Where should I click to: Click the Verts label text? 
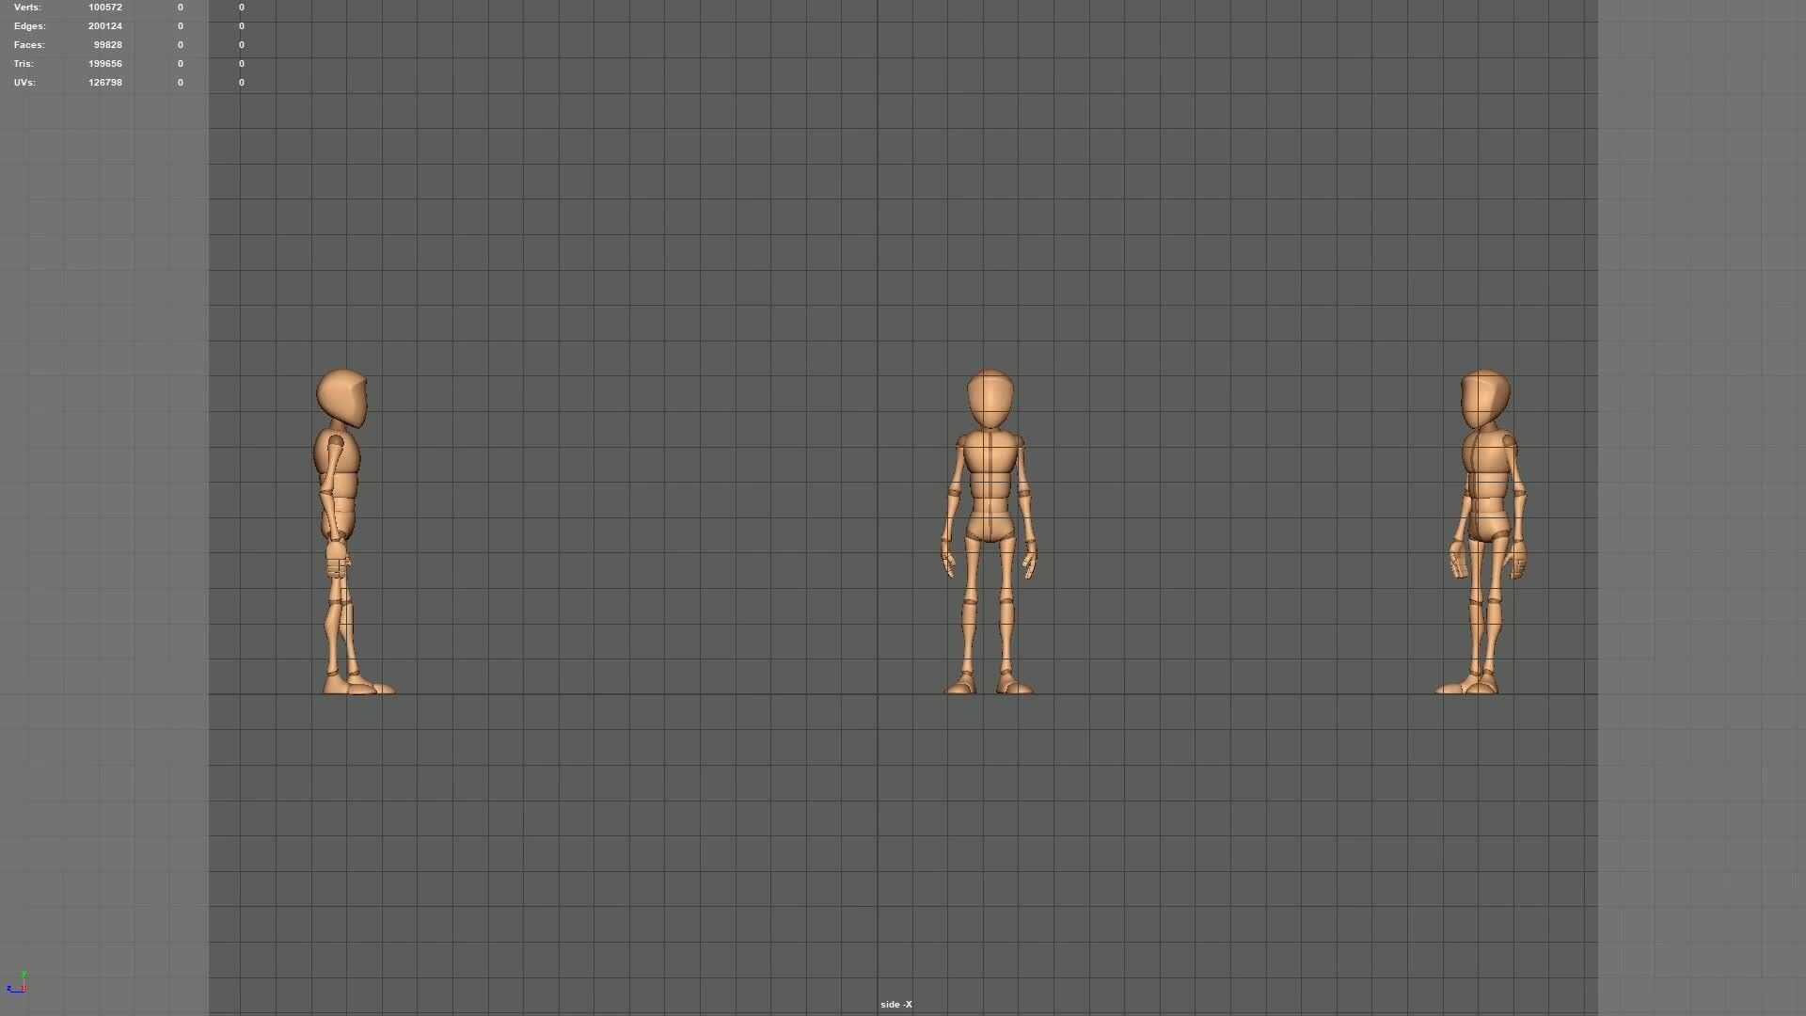pos(26,7)
